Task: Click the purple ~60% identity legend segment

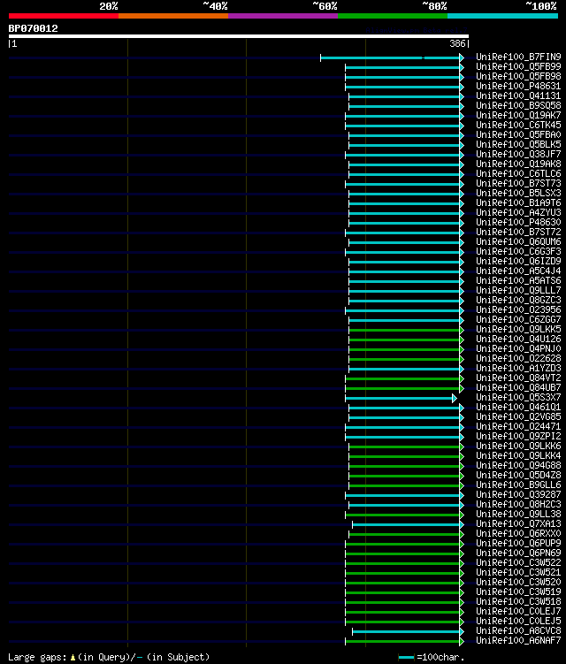Action: tap(283, 16)
